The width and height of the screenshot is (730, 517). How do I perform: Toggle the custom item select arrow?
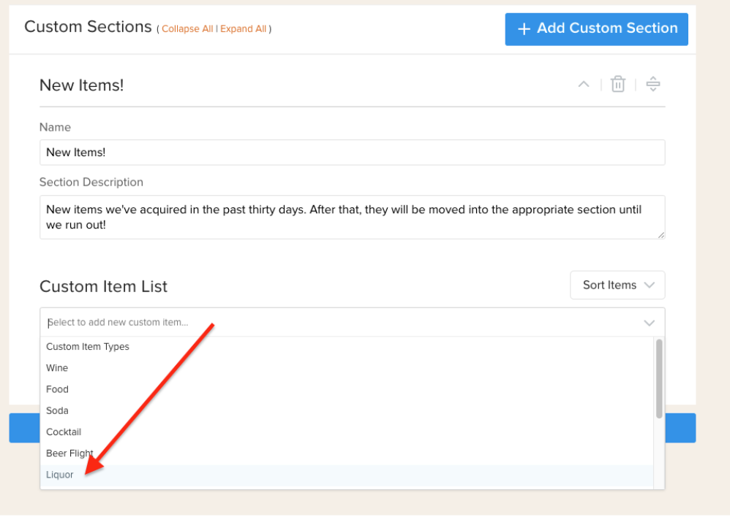point(649,323)
